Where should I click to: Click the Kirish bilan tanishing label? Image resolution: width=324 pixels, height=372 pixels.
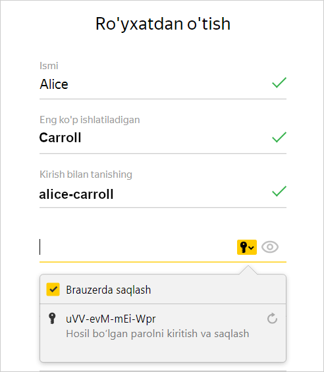(x=86, y=174)
